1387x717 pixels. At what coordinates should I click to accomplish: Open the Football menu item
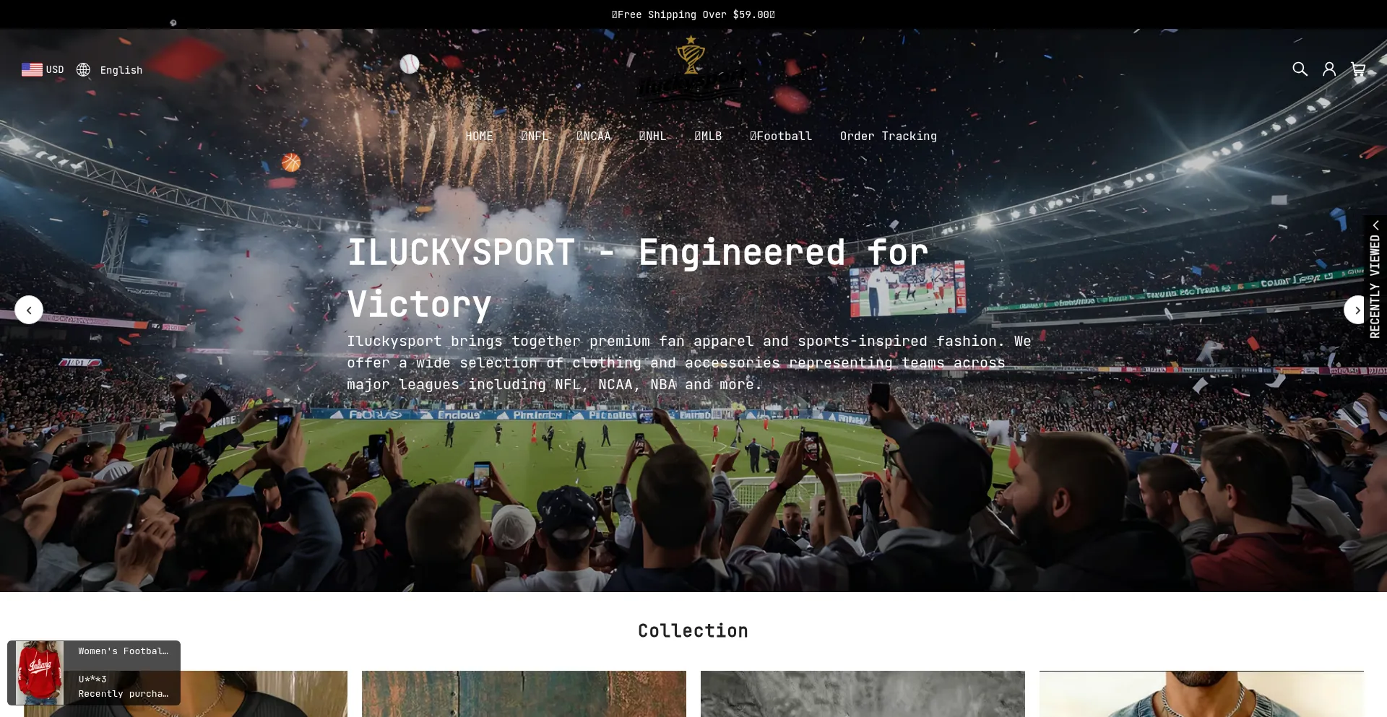pyautogui.click(x=780, y=136)
